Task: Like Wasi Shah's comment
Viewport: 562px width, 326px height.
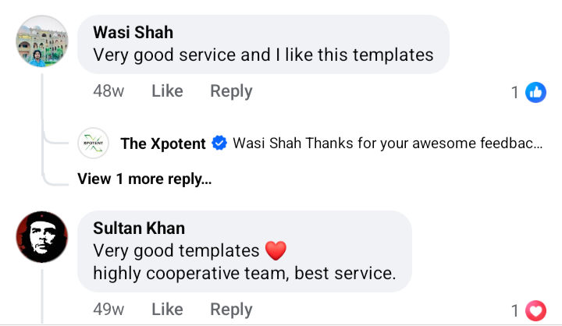Action: tap(167, 91)
